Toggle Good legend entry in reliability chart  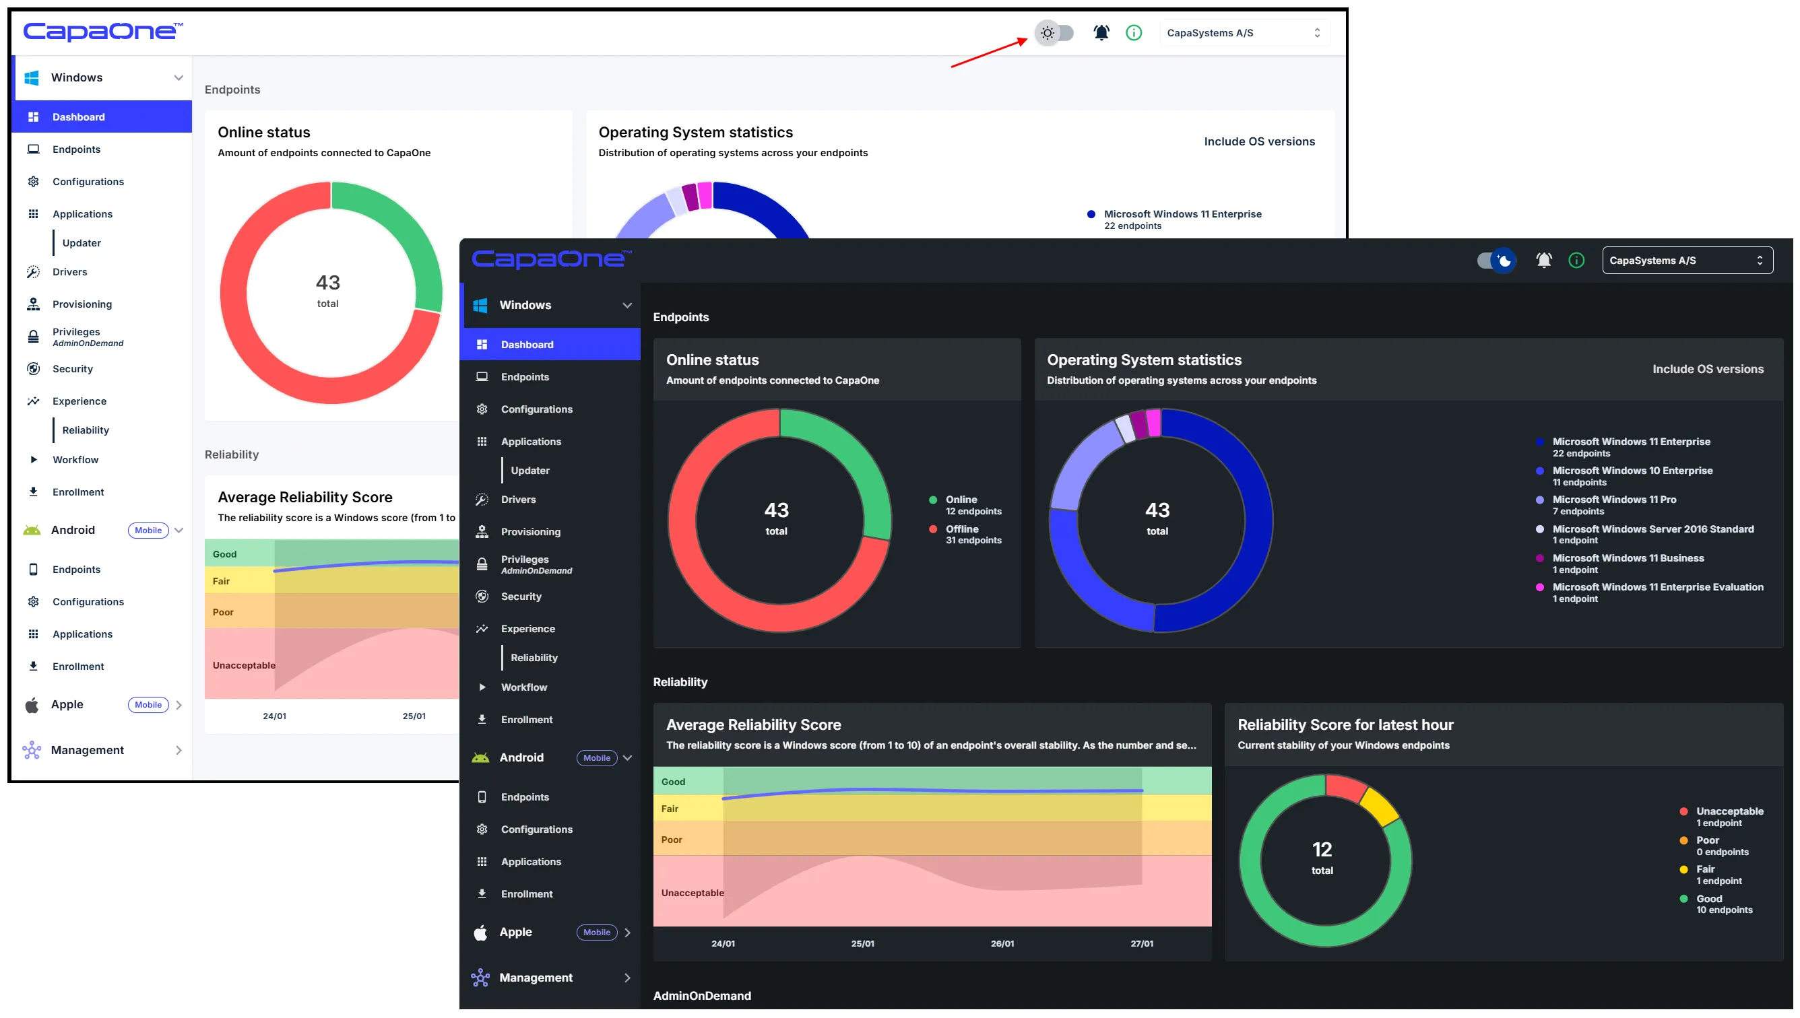tap(1715, 904)
